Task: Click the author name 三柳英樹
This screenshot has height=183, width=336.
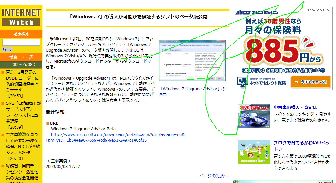Action: 59,161
